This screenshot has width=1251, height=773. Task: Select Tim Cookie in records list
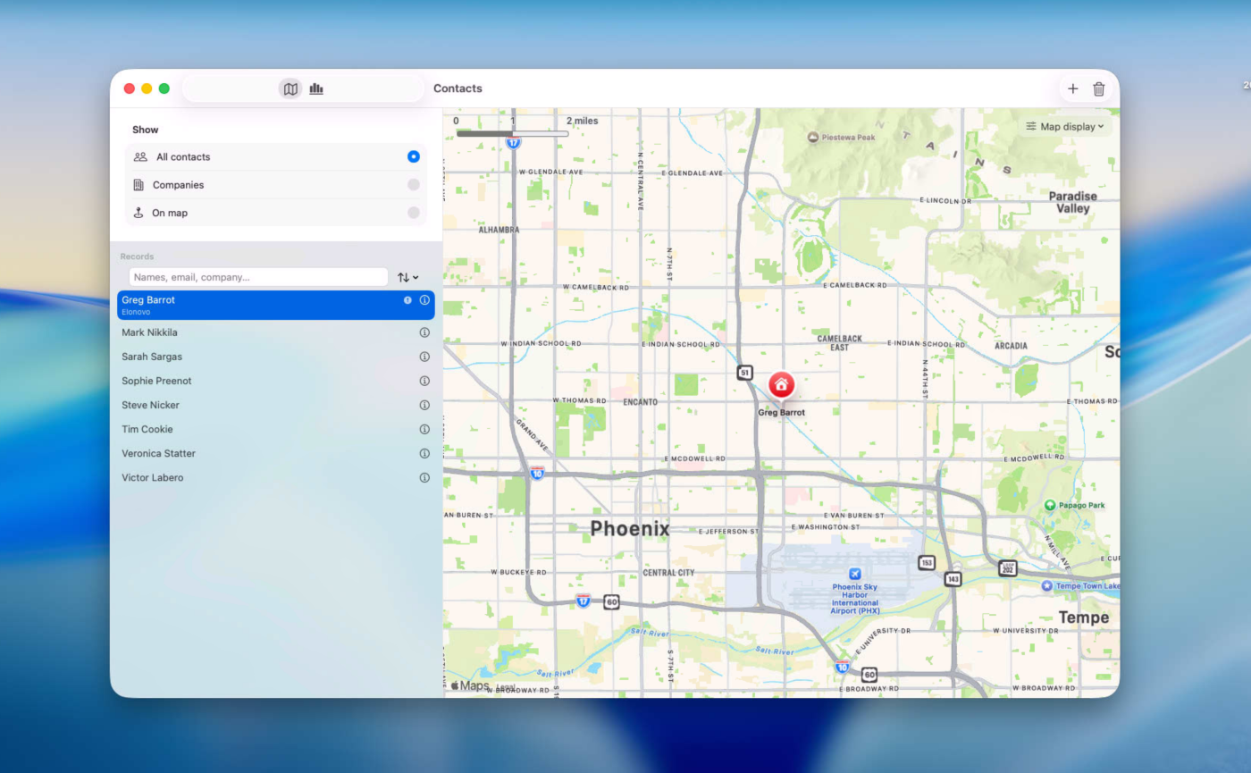tap(147, 429)
